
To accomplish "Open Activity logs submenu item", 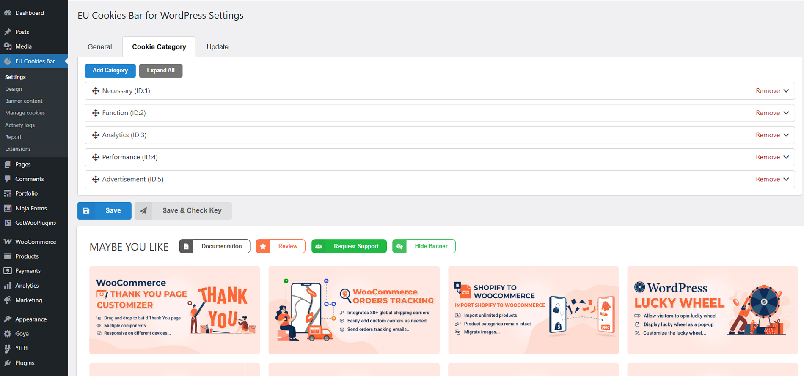I will 20,125.
